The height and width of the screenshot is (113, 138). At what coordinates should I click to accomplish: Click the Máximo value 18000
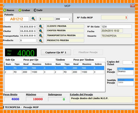click(x=35, y=99)
